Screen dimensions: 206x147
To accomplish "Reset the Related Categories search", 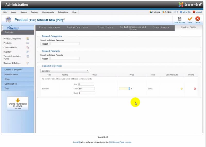I will tap(45, 44).
